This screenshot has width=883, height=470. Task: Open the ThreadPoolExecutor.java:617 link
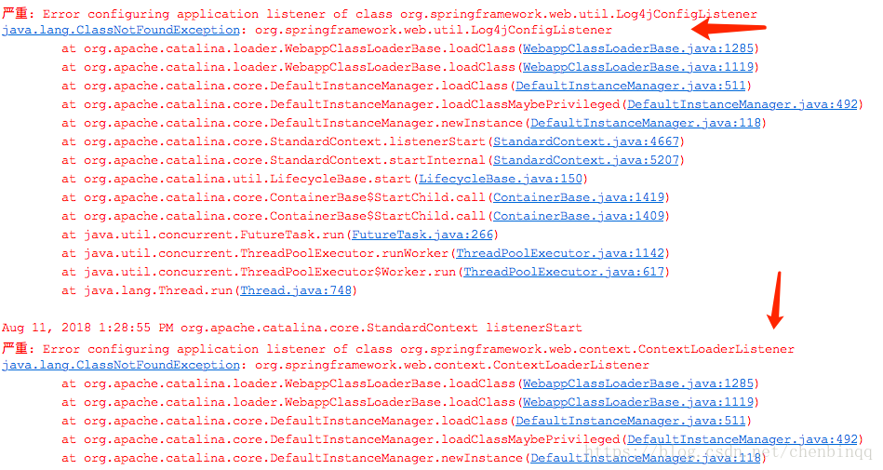click(x=564, y=272)
